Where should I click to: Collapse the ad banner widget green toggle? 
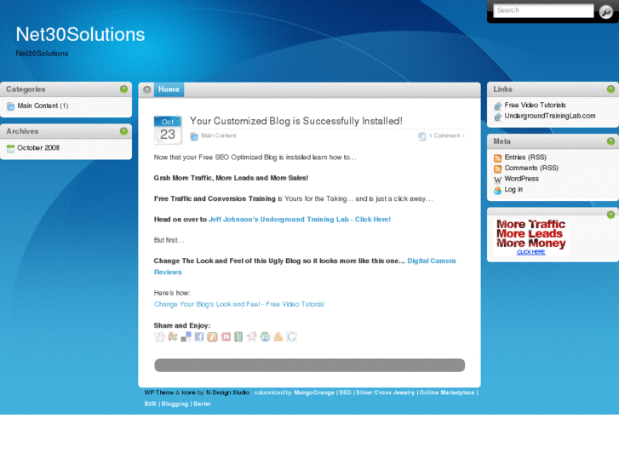pos(610,215)
